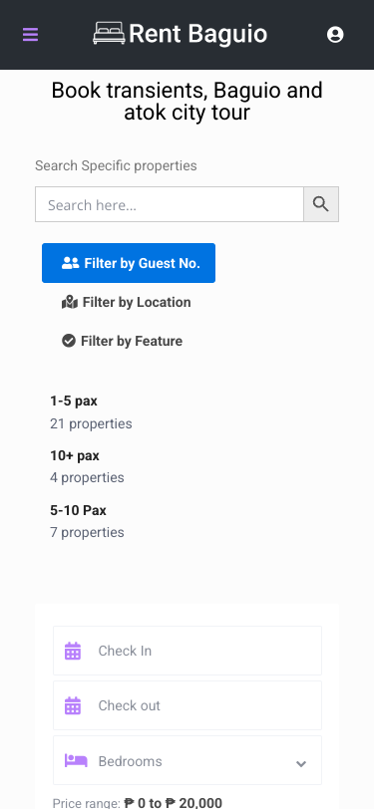Screen dimensions: 374x809
Task: Focus the Search here text field
Action: [170, 204]
